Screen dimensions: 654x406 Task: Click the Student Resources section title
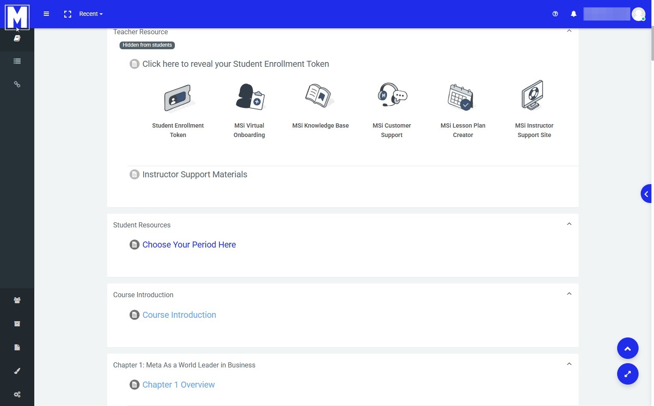[142, 225]
